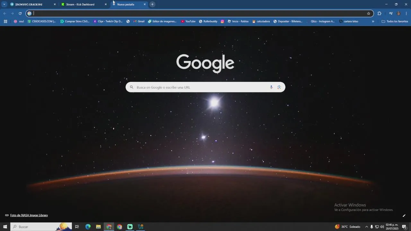
Task: Click the magnifier icon in Google search box
Action: tap(131, 87)
